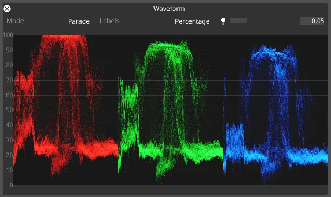Screen dimensions: 331x197
Task: Click the 100 scale label
Action: (x=8, y=35)
